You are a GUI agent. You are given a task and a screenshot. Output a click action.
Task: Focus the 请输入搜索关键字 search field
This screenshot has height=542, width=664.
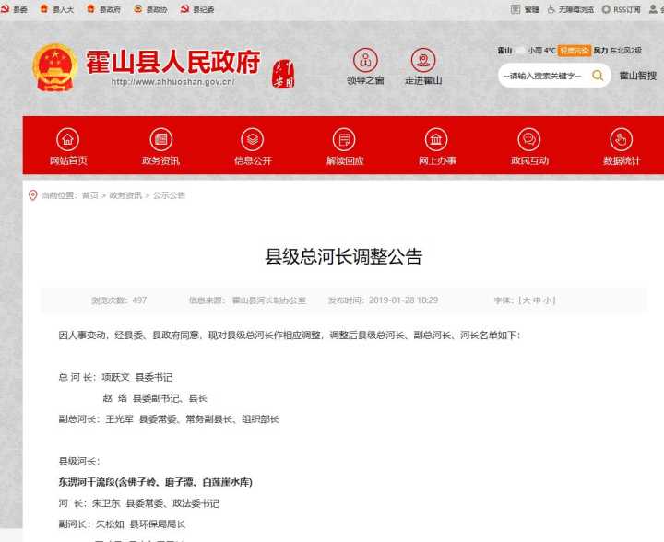point(542,76)
